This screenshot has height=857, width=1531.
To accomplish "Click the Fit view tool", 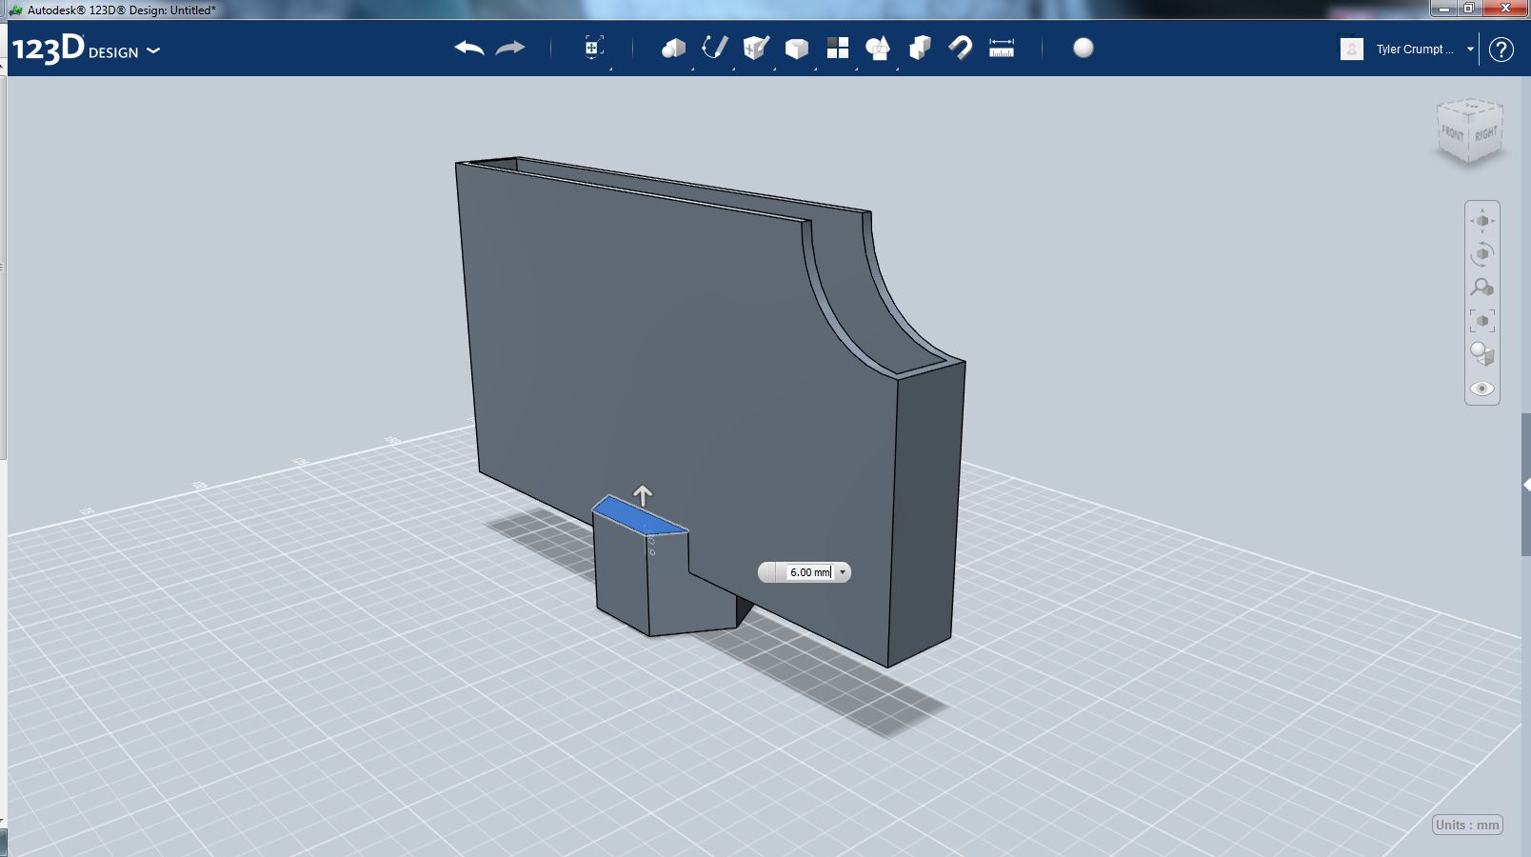I will 1482,321.
